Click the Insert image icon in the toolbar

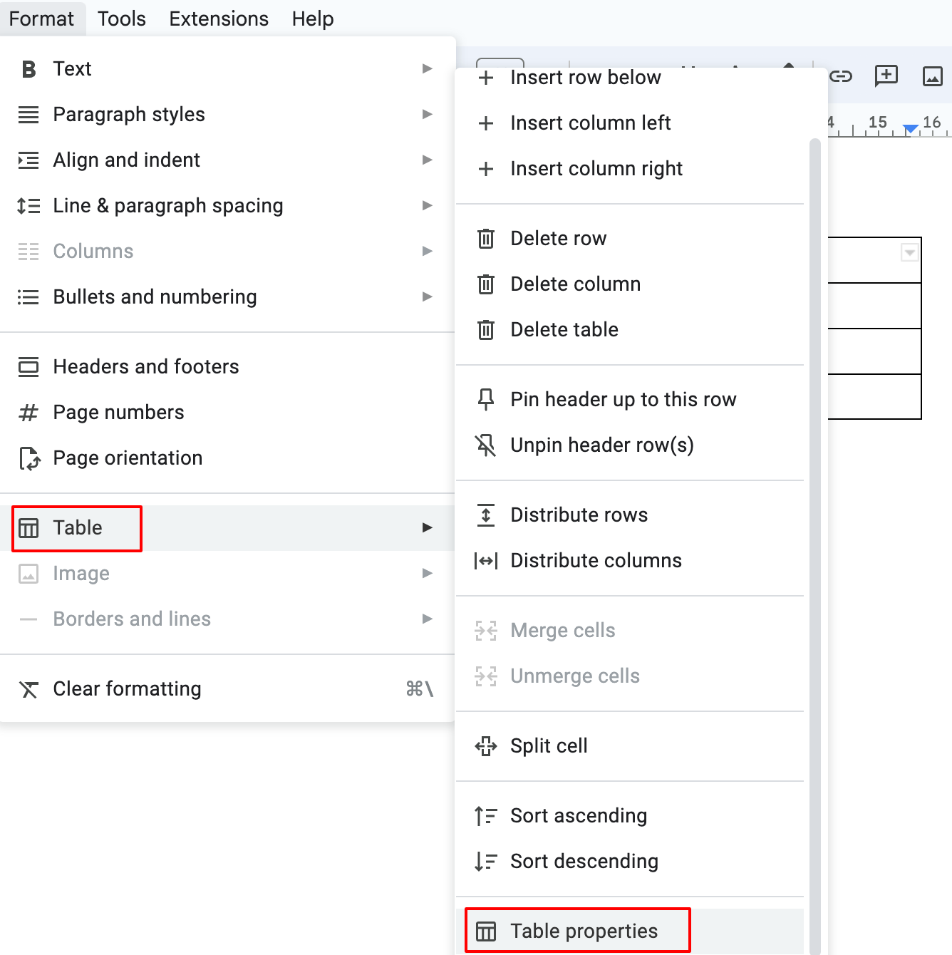[933, 76]
